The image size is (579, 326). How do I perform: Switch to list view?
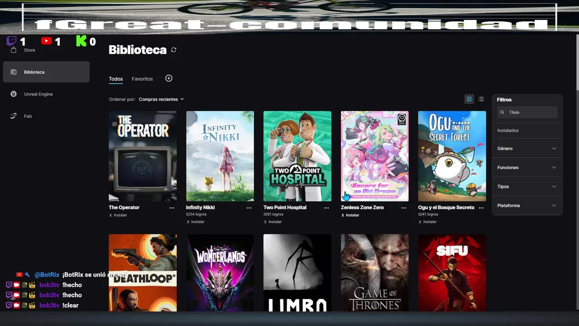[481, 99]
